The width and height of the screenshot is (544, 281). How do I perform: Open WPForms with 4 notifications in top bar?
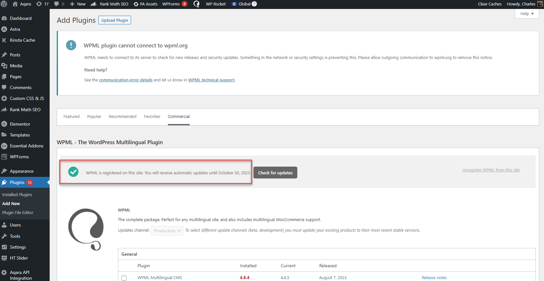175,4
